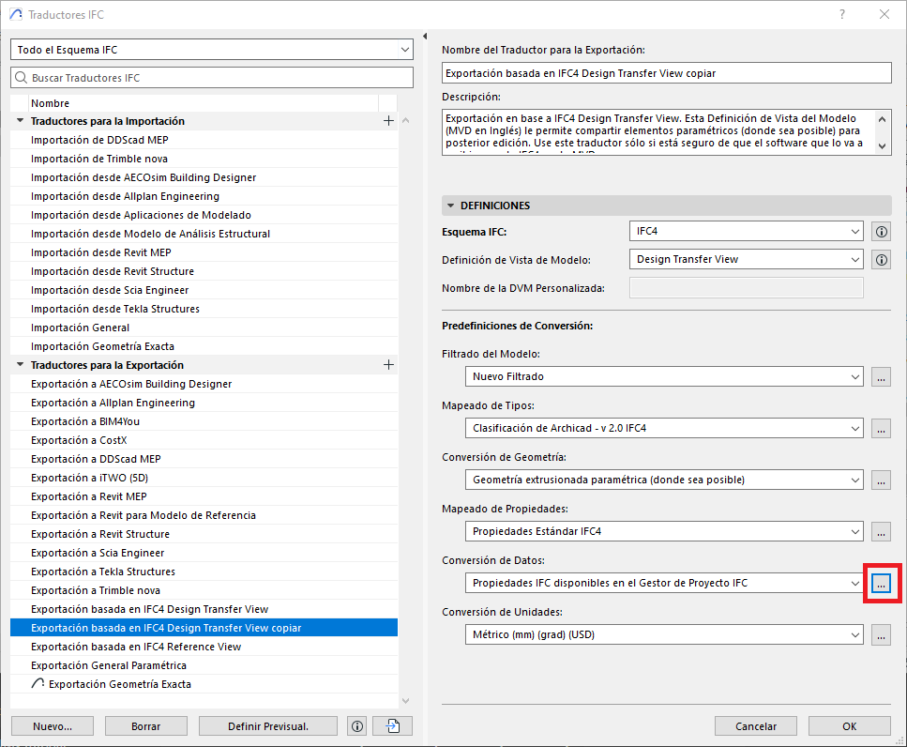Open Filtrado del Modelo settings via ellipsis button
The width and height of the screenshot is (907, 747).
point(881,376)
